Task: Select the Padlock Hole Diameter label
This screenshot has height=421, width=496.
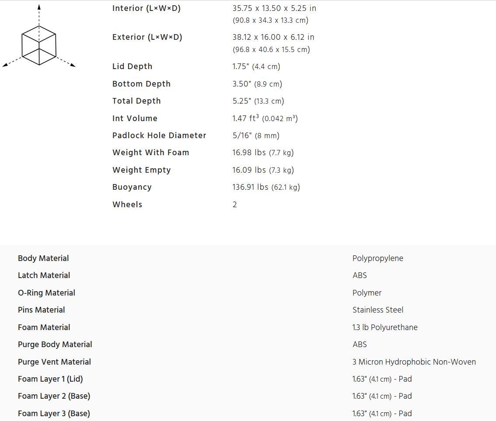Action: [159, 136]
